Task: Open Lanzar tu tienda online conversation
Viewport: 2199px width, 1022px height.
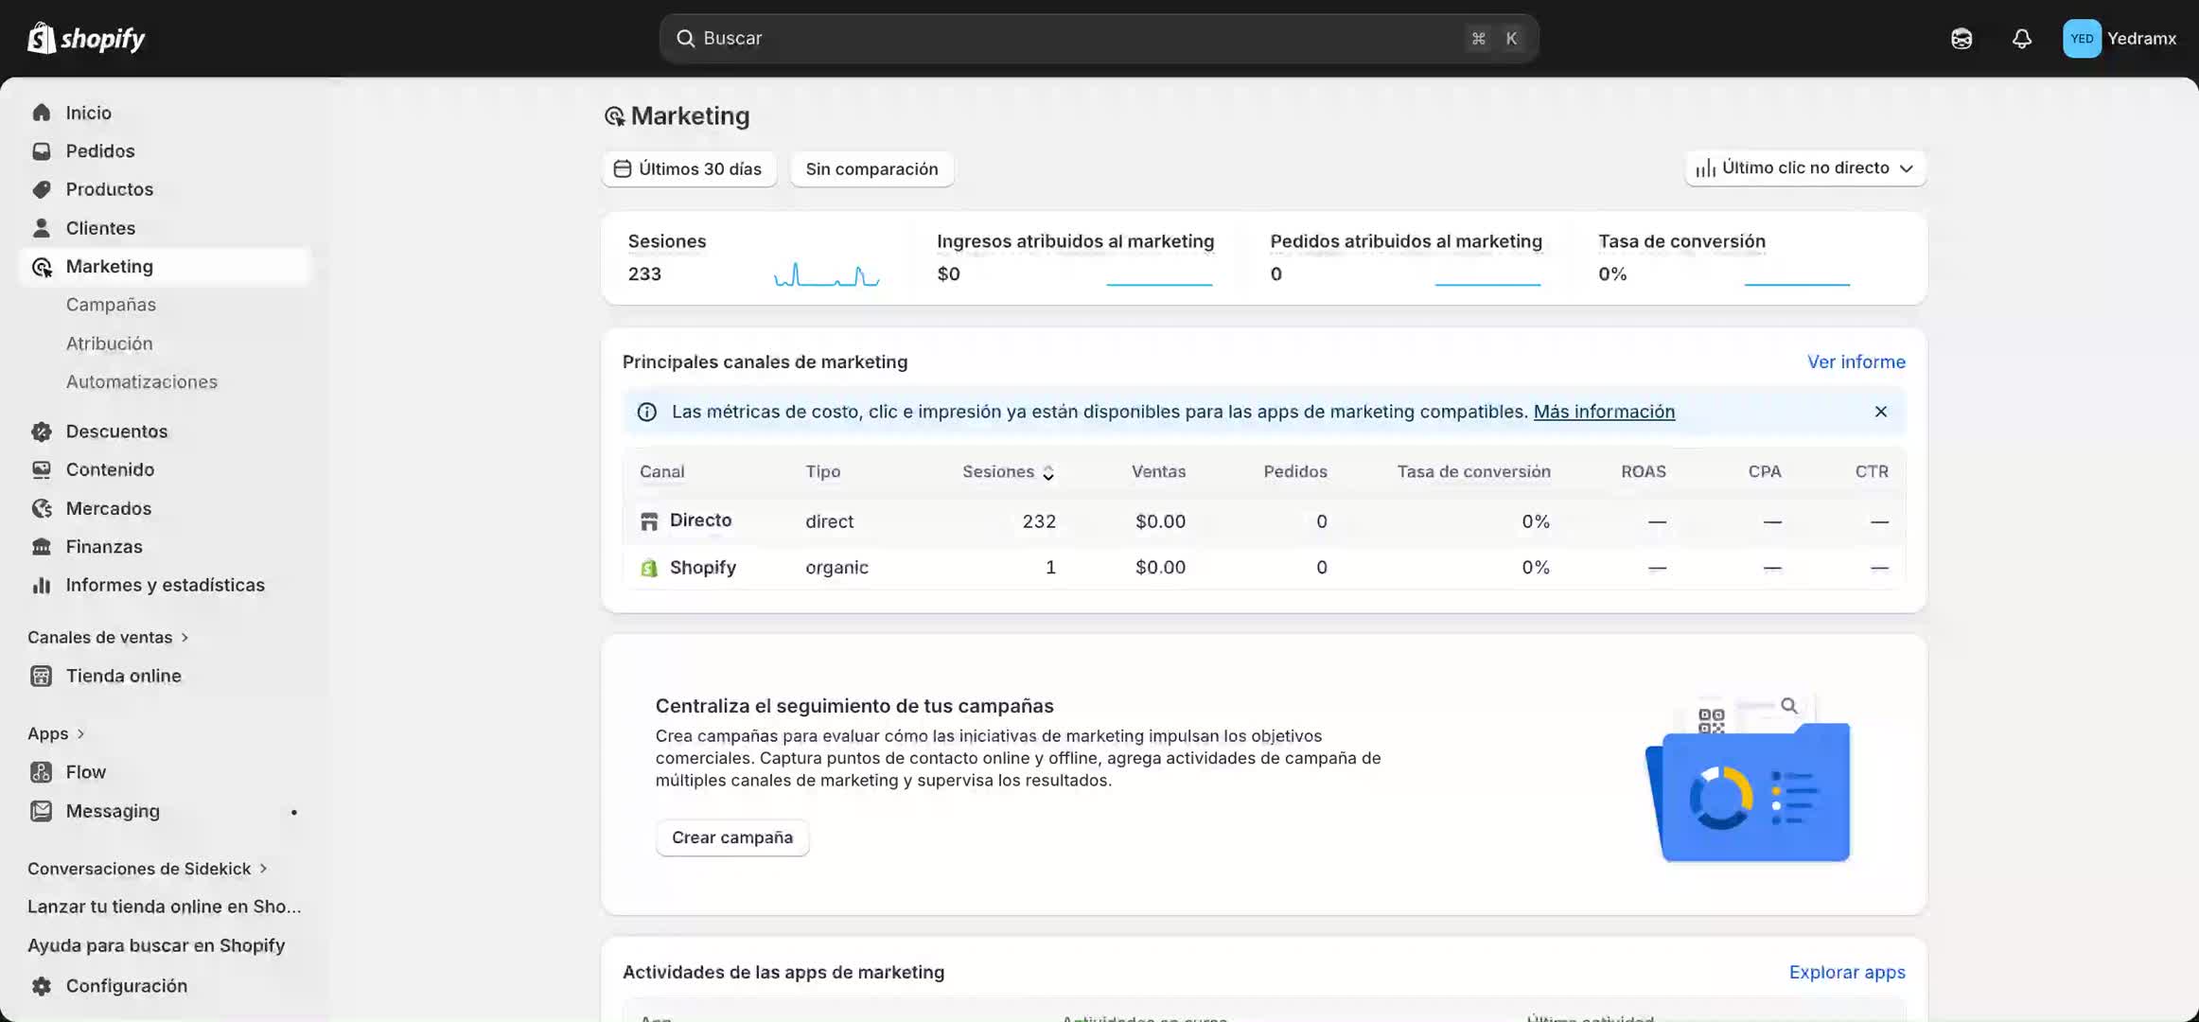Action: tap(165, 907)
